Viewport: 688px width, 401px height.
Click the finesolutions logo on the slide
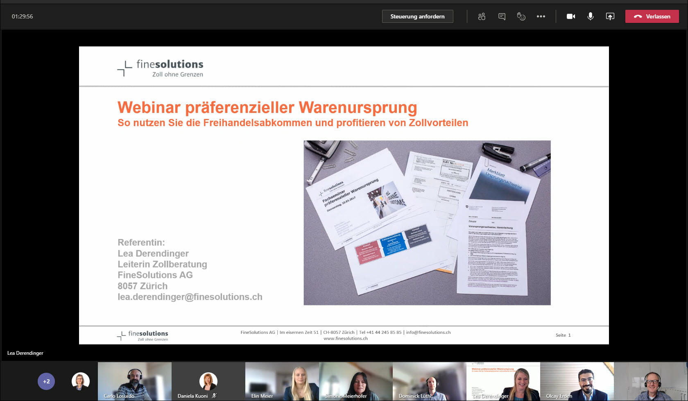coord(160,67)
